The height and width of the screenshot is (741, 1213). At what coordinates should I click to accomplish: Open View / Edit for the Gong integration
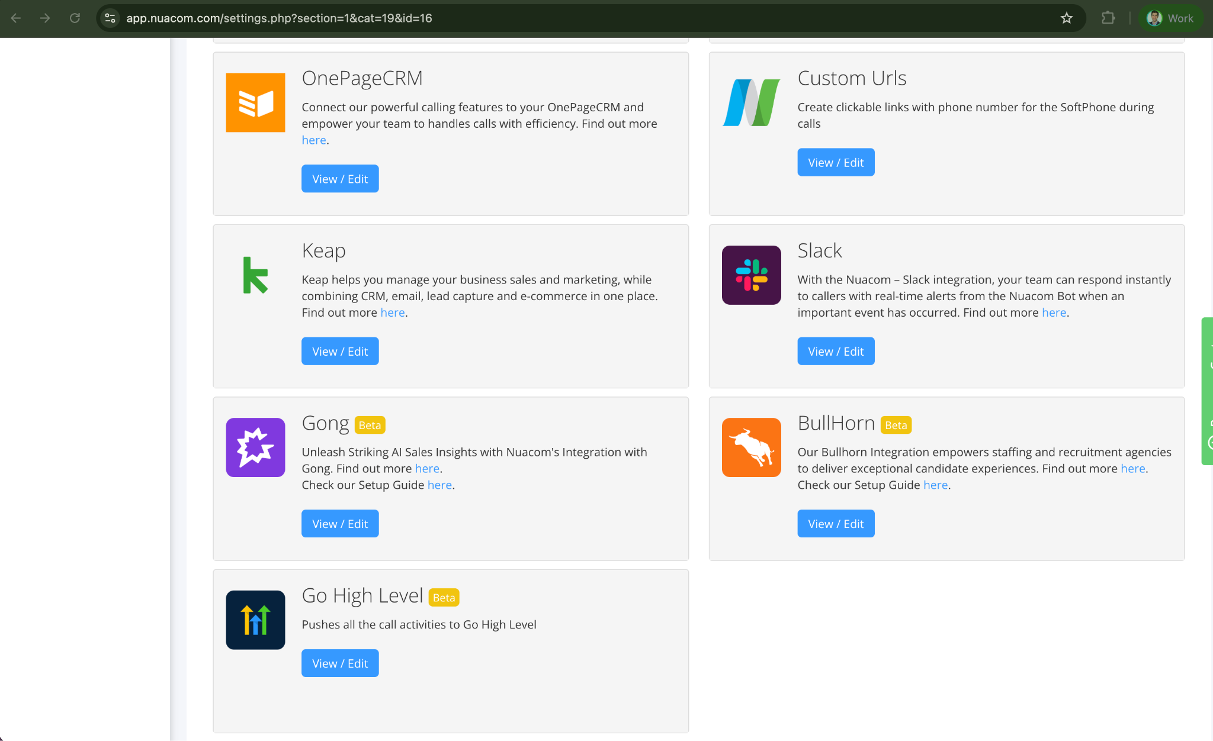tap(339, 523)
